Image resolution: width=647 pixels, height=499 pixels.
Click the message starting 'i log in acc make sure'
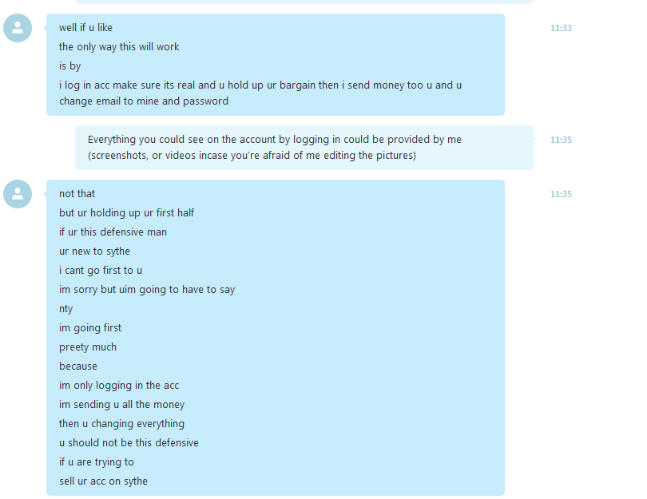(x=260, y=93)
